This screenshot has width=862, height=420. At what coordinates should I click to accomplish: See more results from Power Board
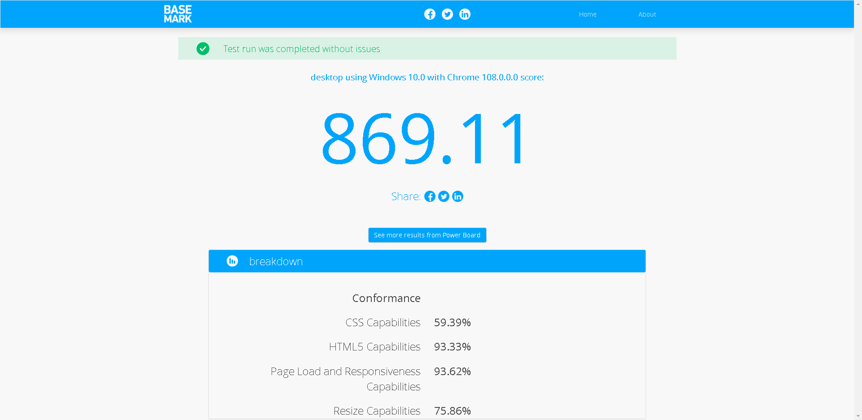(427, 235)
